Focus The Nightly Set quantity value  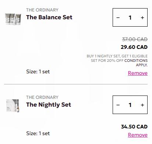tap(130, 105)
